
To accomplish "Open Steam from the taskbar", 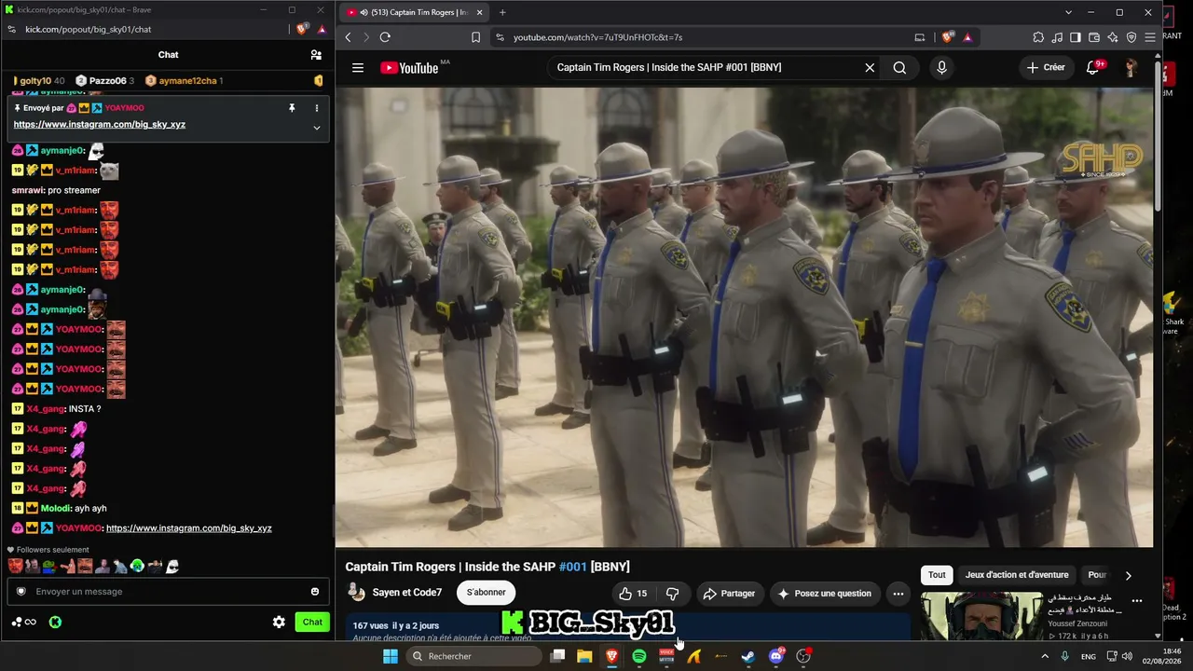I will (747, 656).
